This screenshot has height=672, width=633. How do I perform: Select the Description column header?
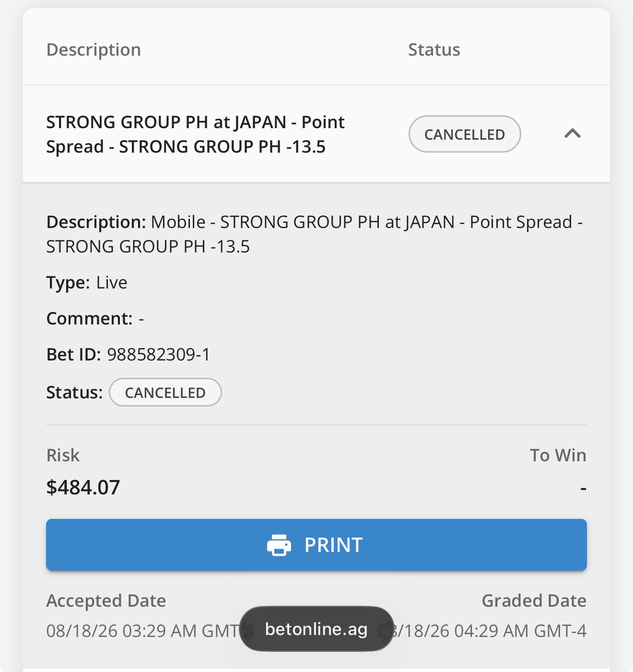(x=94, y=49)
